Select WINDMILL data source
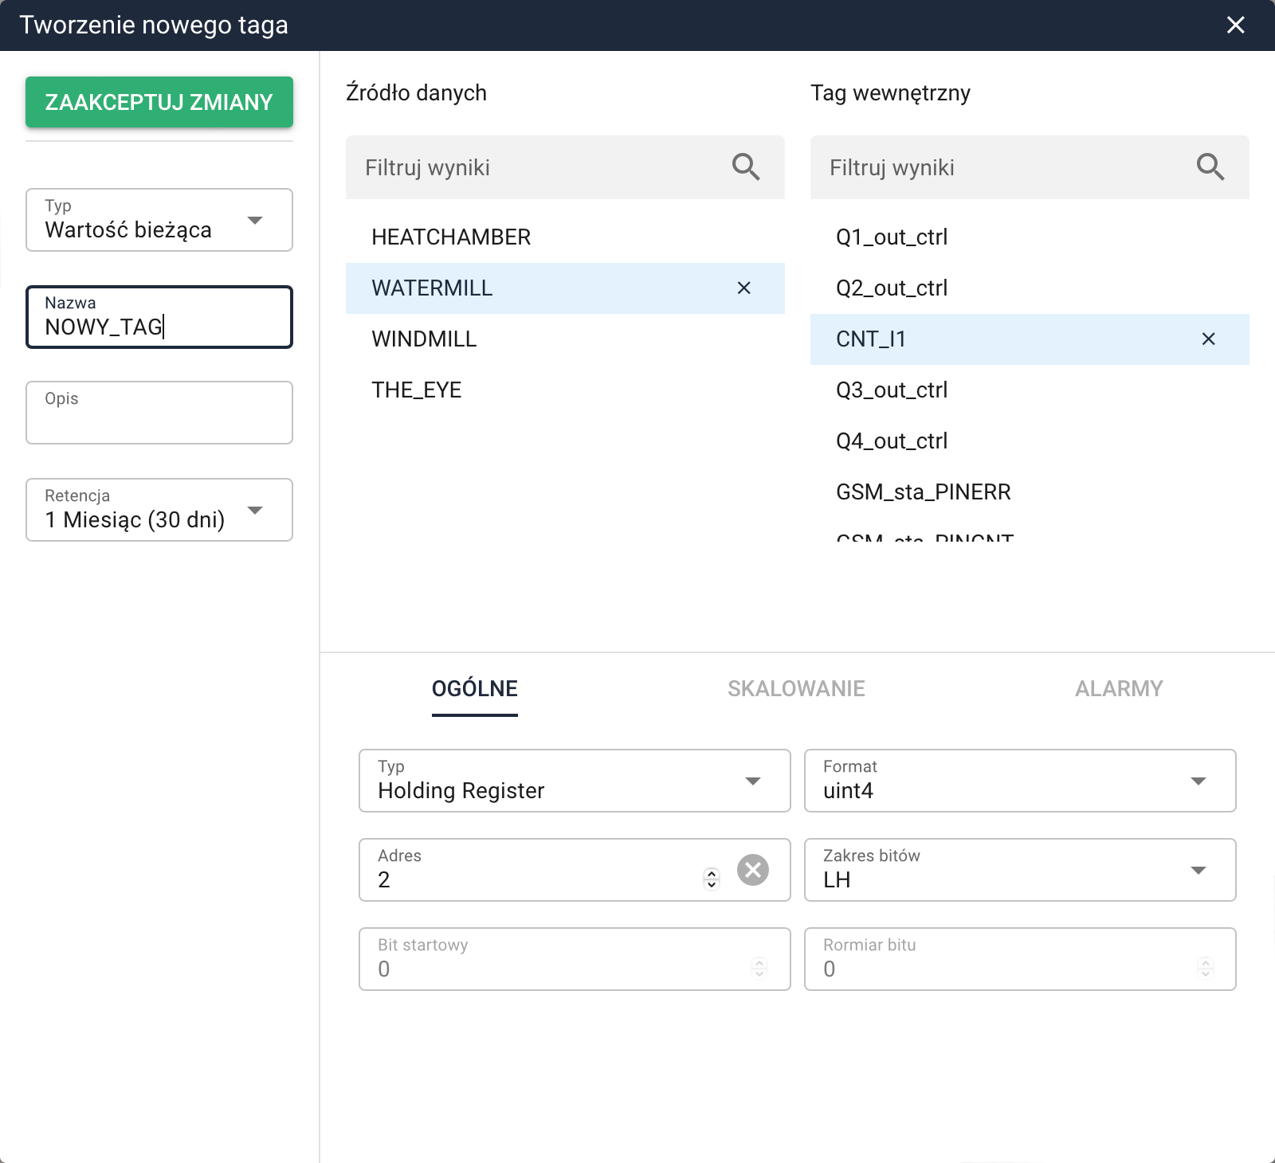The width and height of the screenshot is (1275, 1163). click(x=565, y=339)
